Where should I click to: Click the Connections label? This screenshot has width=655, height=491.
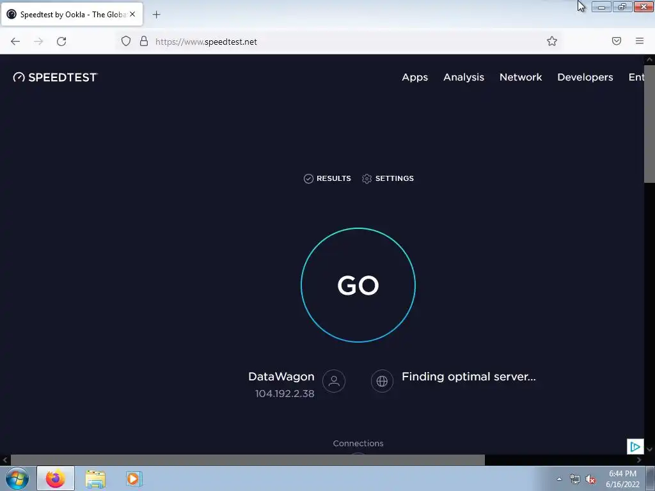[358, 444]
